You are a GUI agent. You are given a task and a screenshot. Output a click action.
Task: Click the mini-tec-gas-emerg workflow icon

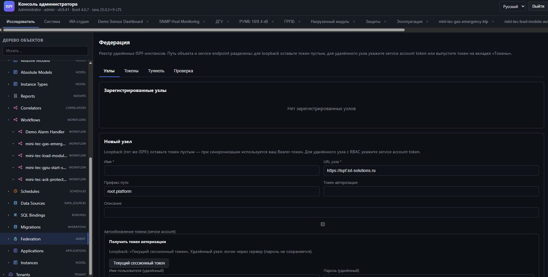[x=21, y=144]
